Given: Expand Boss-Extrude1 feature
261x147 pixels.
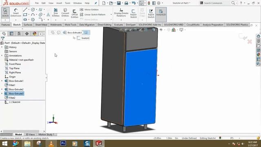Looking at the screenshot, I should [2, 81].
